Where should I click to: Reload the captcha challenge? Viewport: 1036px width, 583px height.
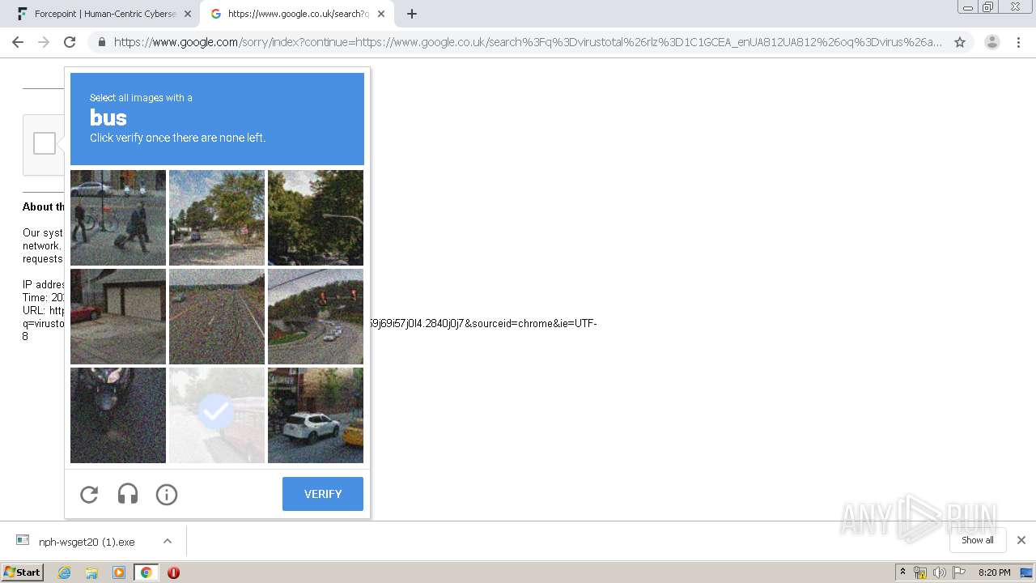pos(89,494)
